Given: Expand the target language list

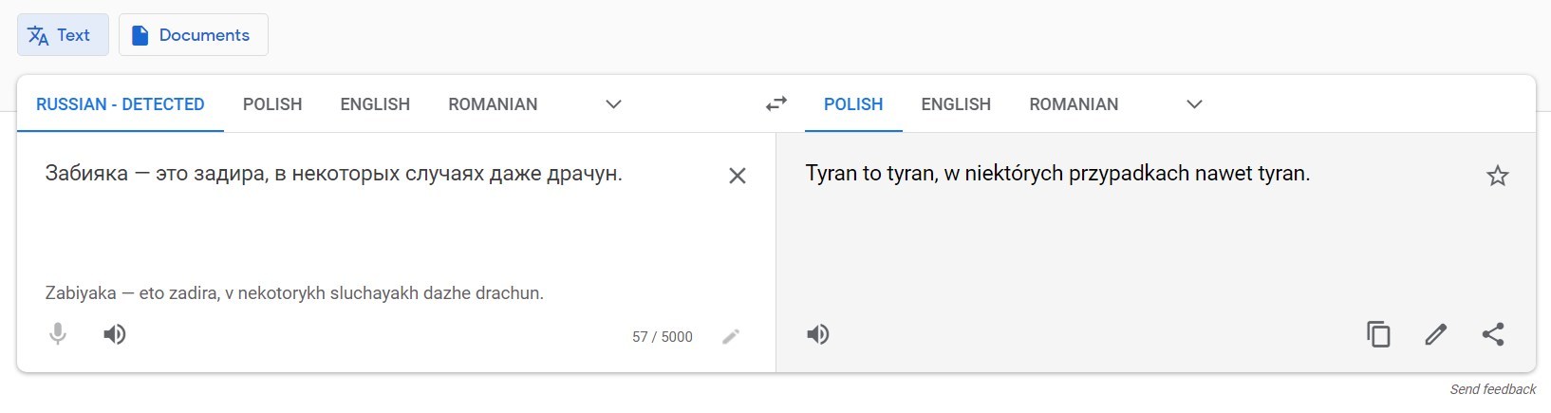Looking at the screenshot, I should click(1194, 103).
